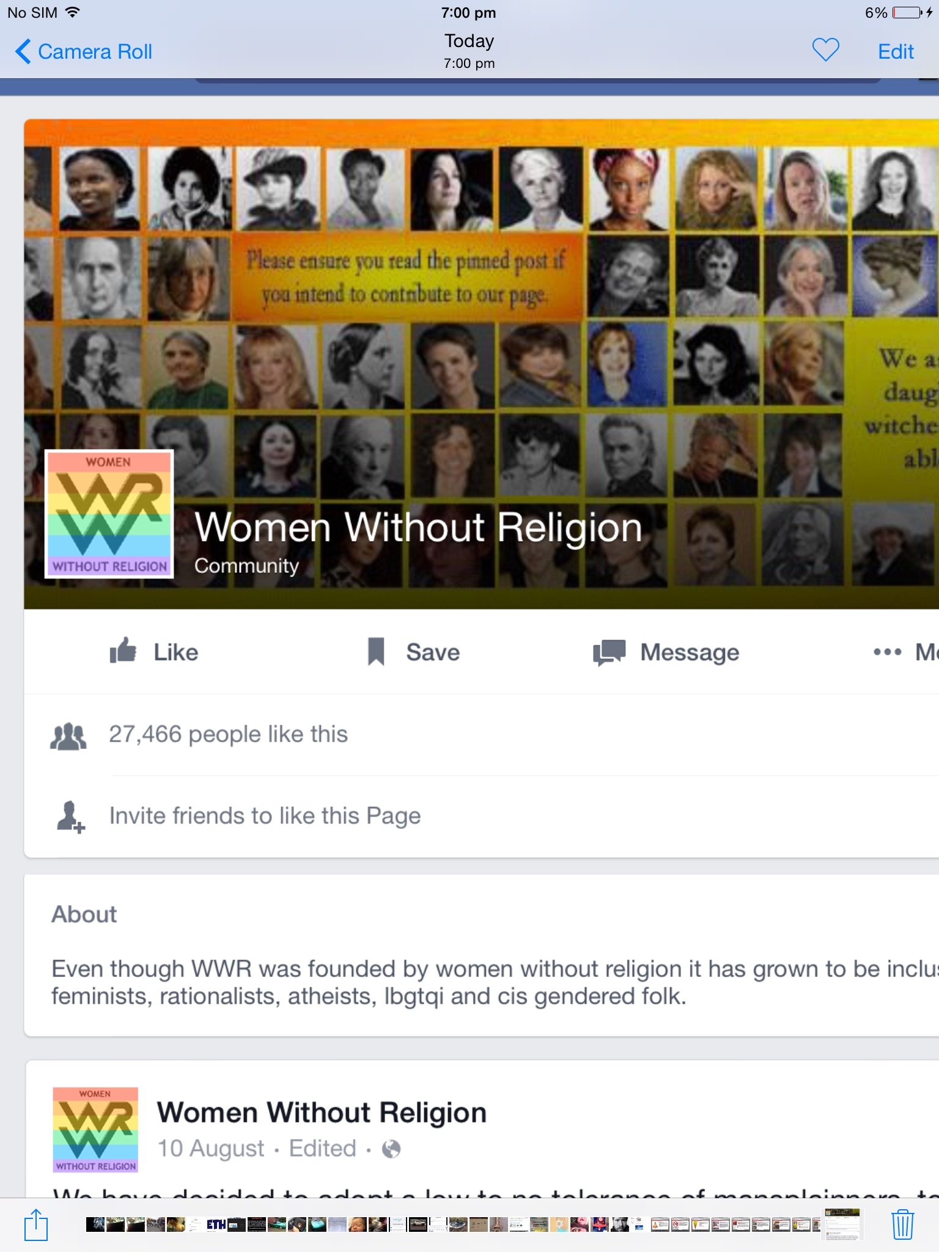Image resolution: width=939 pixels, height=1252 pixels.
Task: Open the 10 August post timestamp
Action: click(x=211, y=1148)
